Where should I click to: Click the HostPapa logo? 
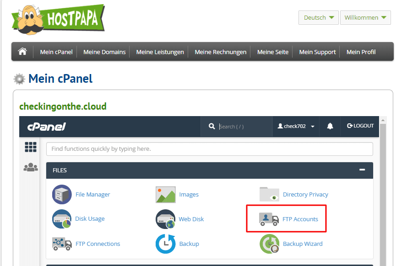tap(58, 19)
